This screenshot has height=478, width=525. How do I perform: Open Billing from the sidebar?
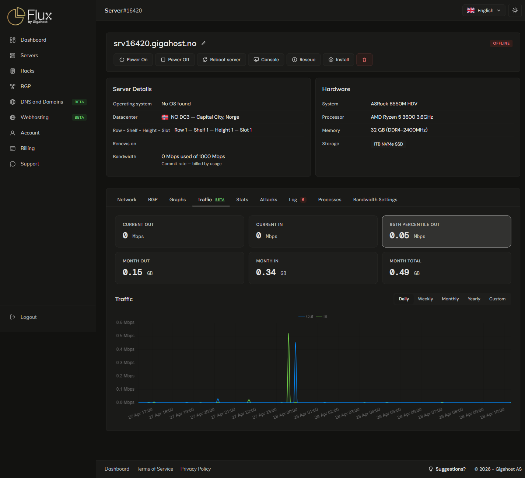(x=27, y=148)
